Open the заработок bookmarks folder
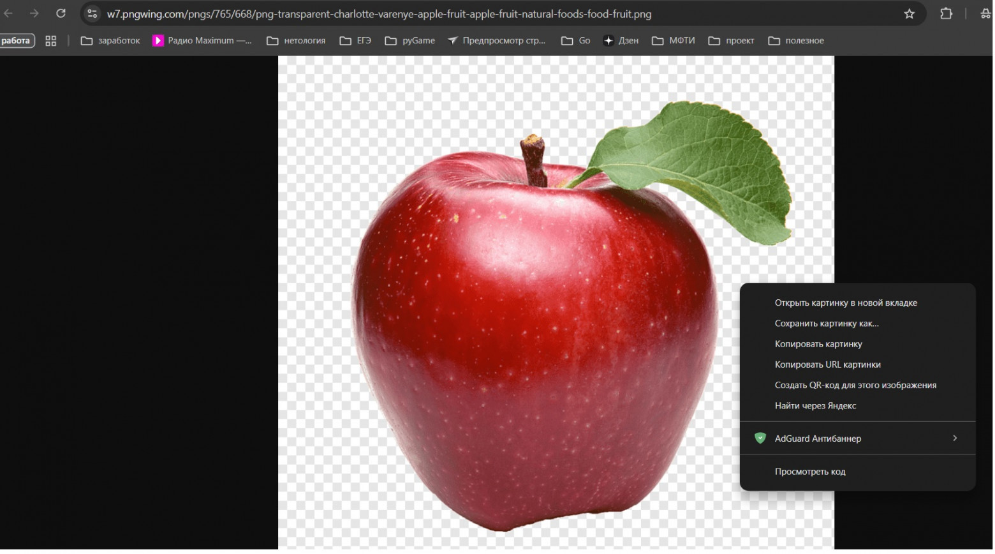995x554 pixels. pos(110,41)
